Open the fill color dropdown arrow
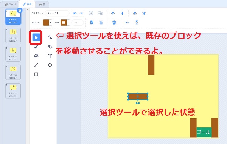Image resolution: width=227 pixels, height=144 pixels. tap(50, 23)
